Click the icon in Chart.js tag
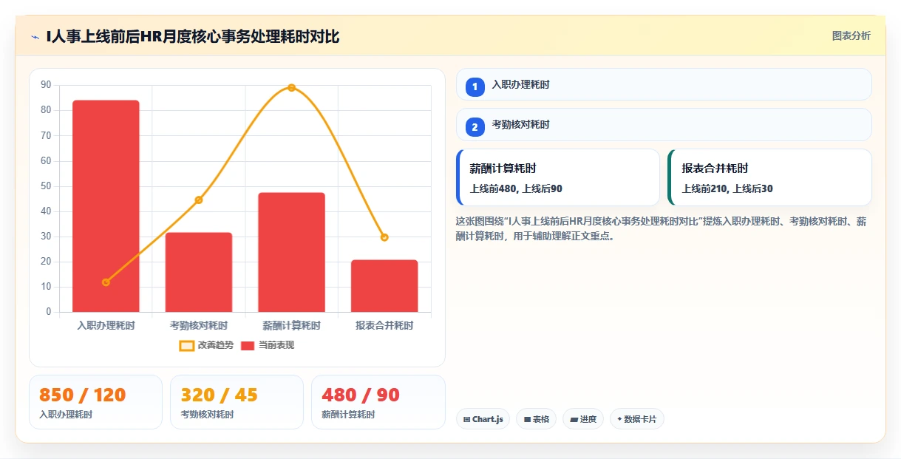The image size is (901, 459). (467, 420)
